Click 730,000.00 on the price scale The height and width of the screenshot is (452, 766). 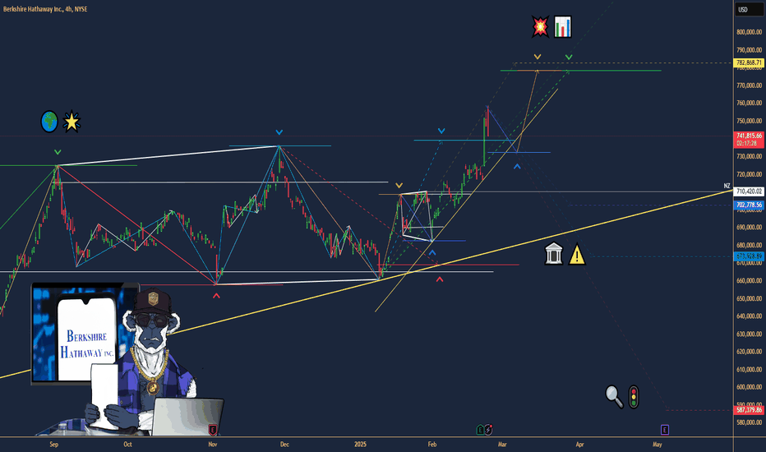pos(749,156)
